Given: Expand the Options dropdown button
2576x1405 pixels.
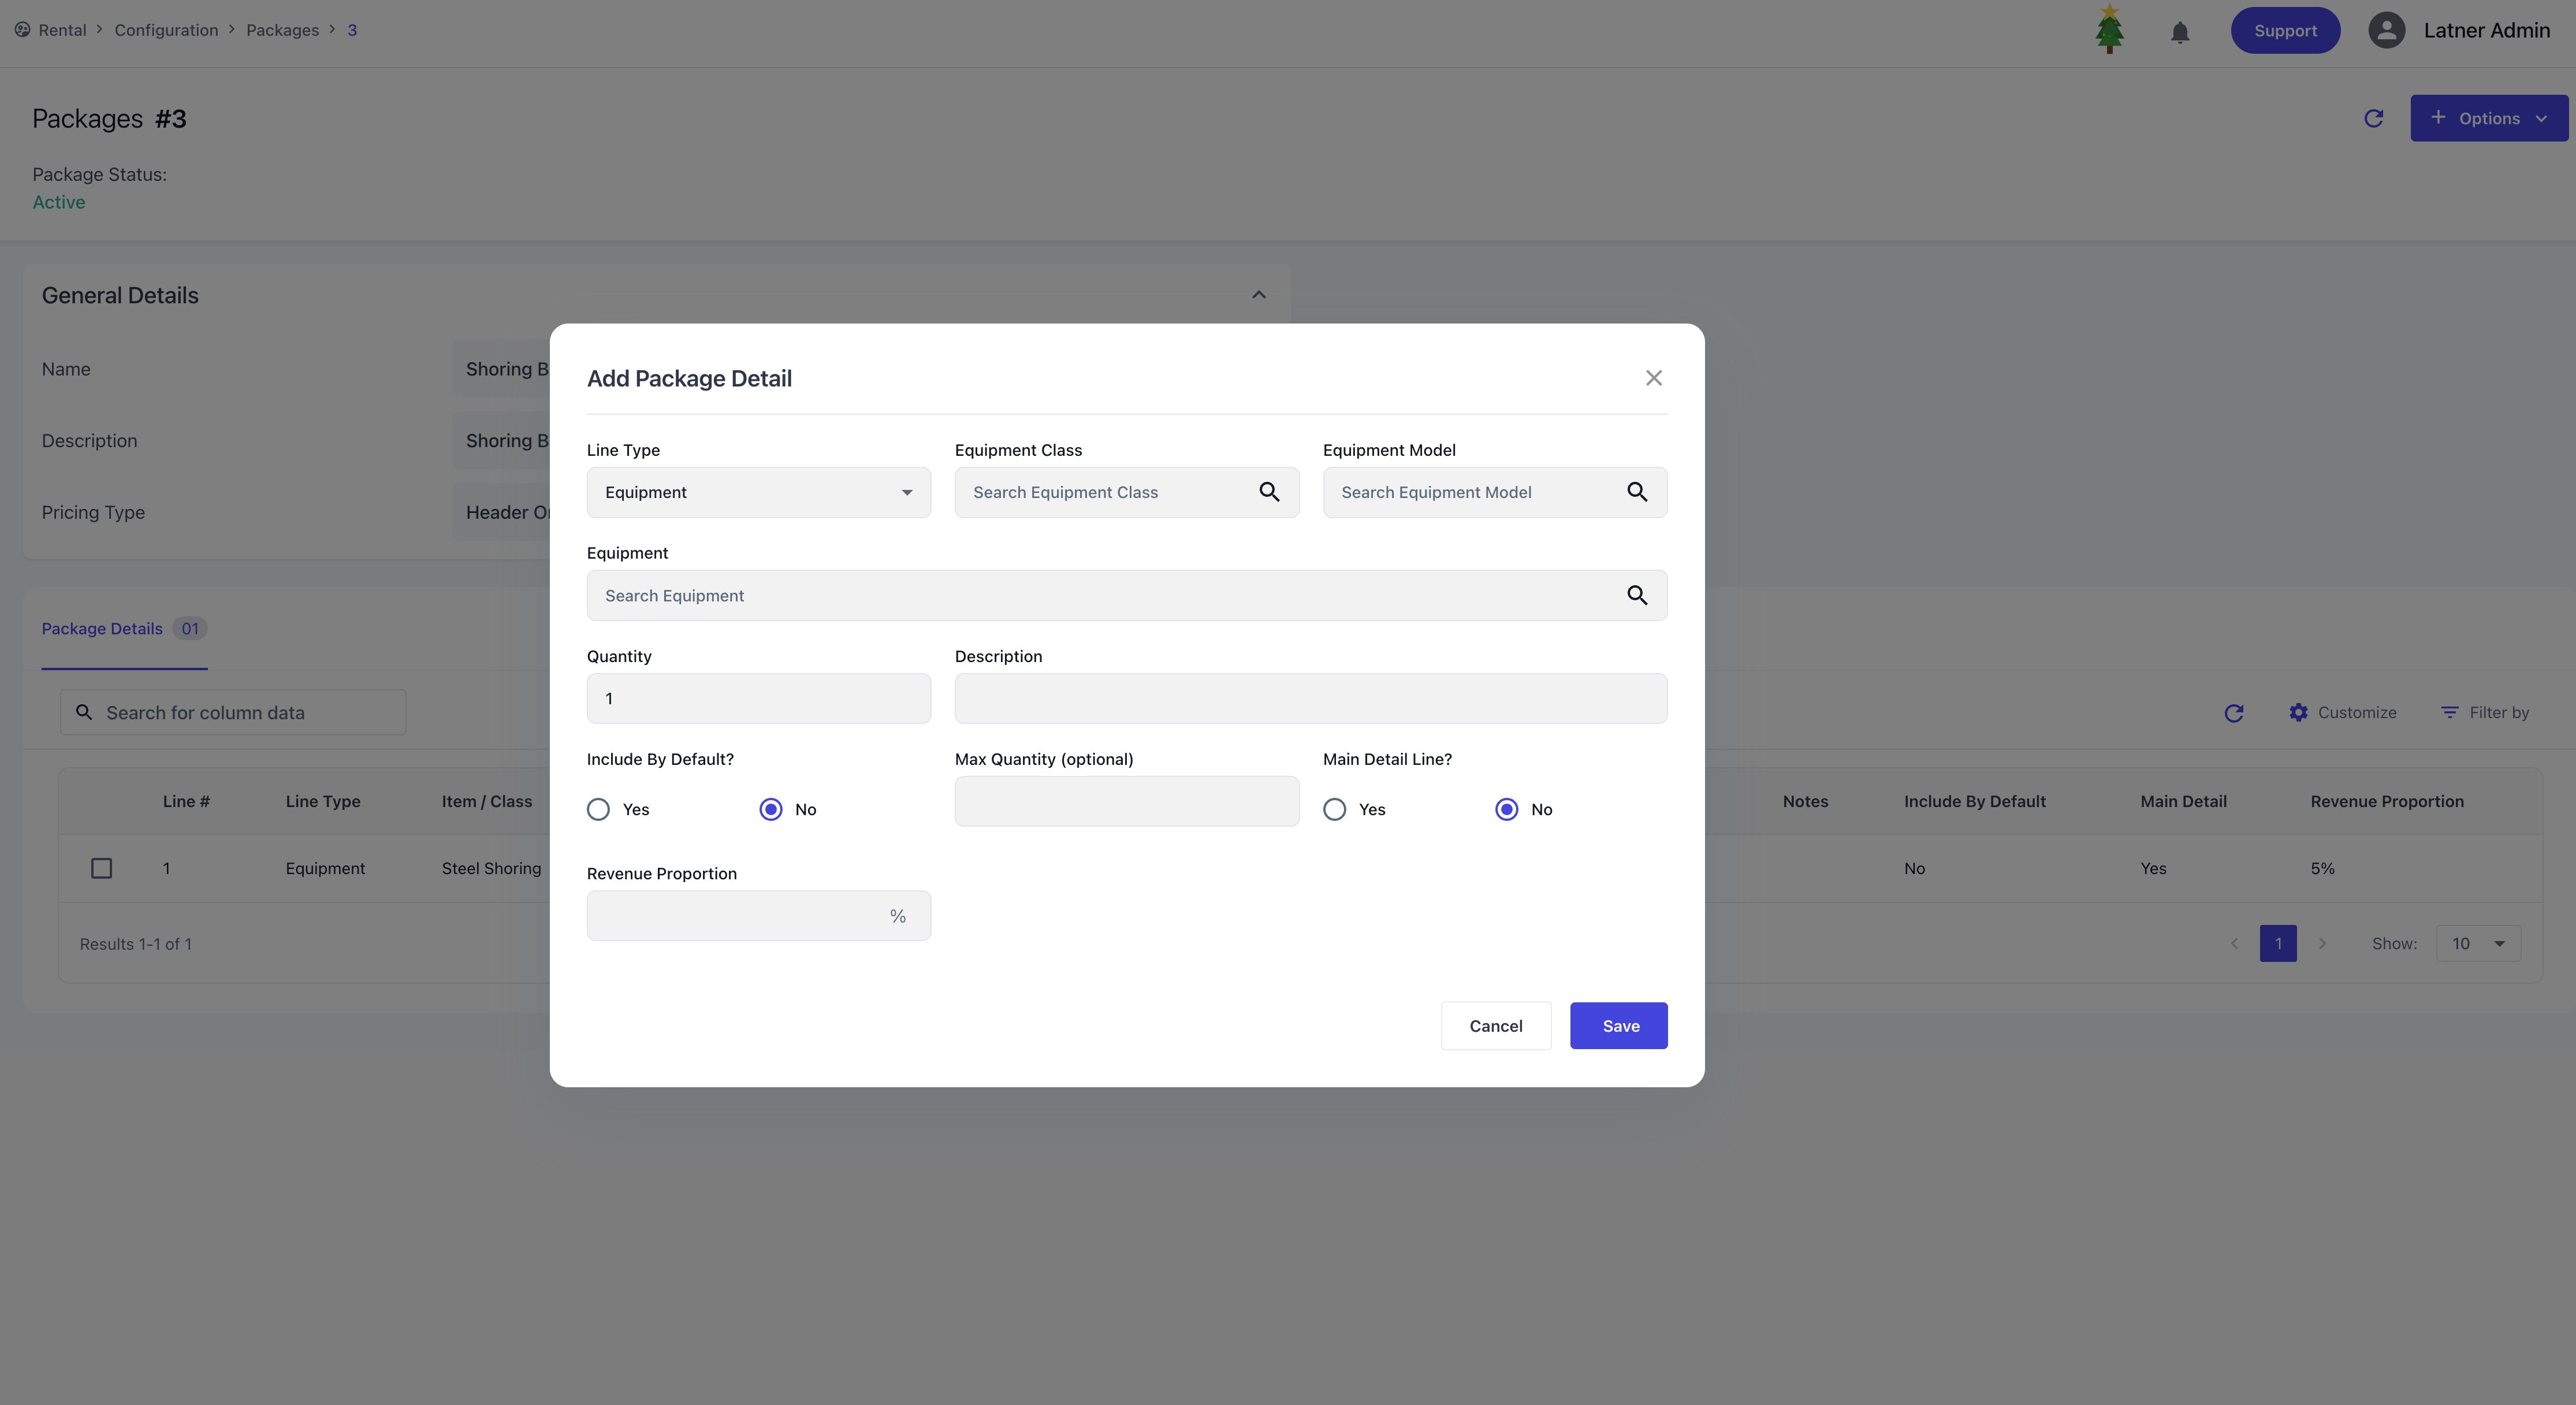Looking at the screenshot, I should [x=2488, y=119].
